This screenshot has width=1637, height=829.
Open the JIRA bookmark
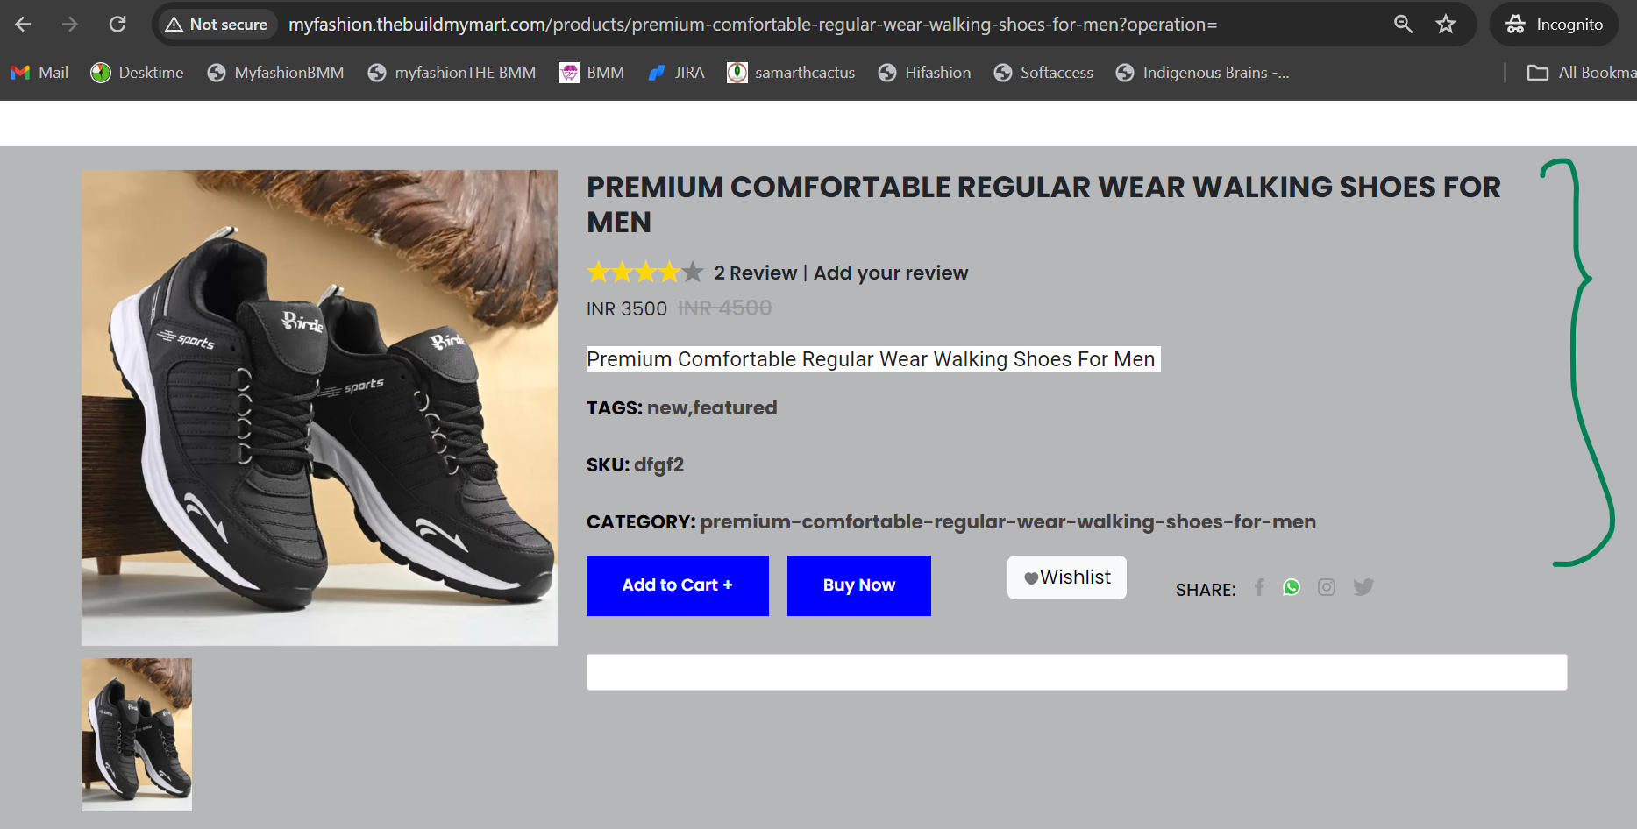676,73
